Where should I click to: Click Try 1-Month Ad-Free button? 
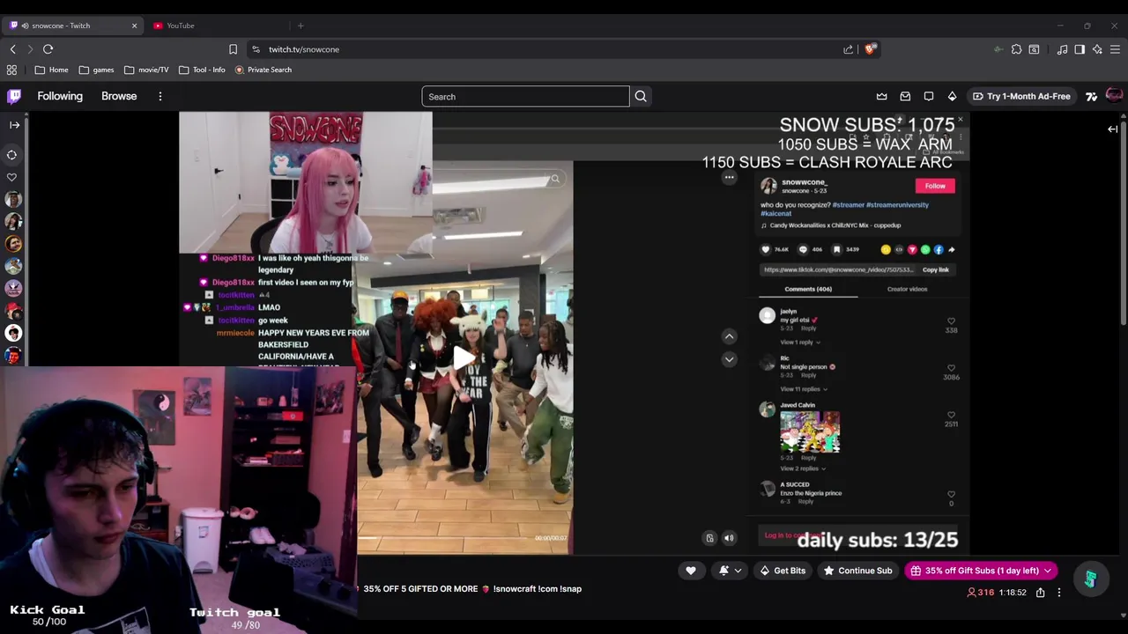(1021, 96)
